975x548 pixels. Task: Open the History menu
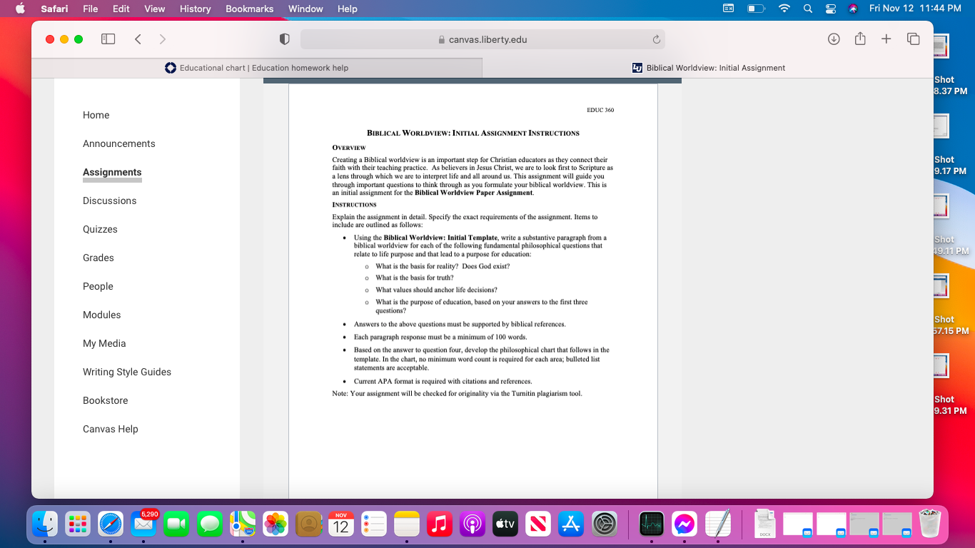[x=195, y=9]
